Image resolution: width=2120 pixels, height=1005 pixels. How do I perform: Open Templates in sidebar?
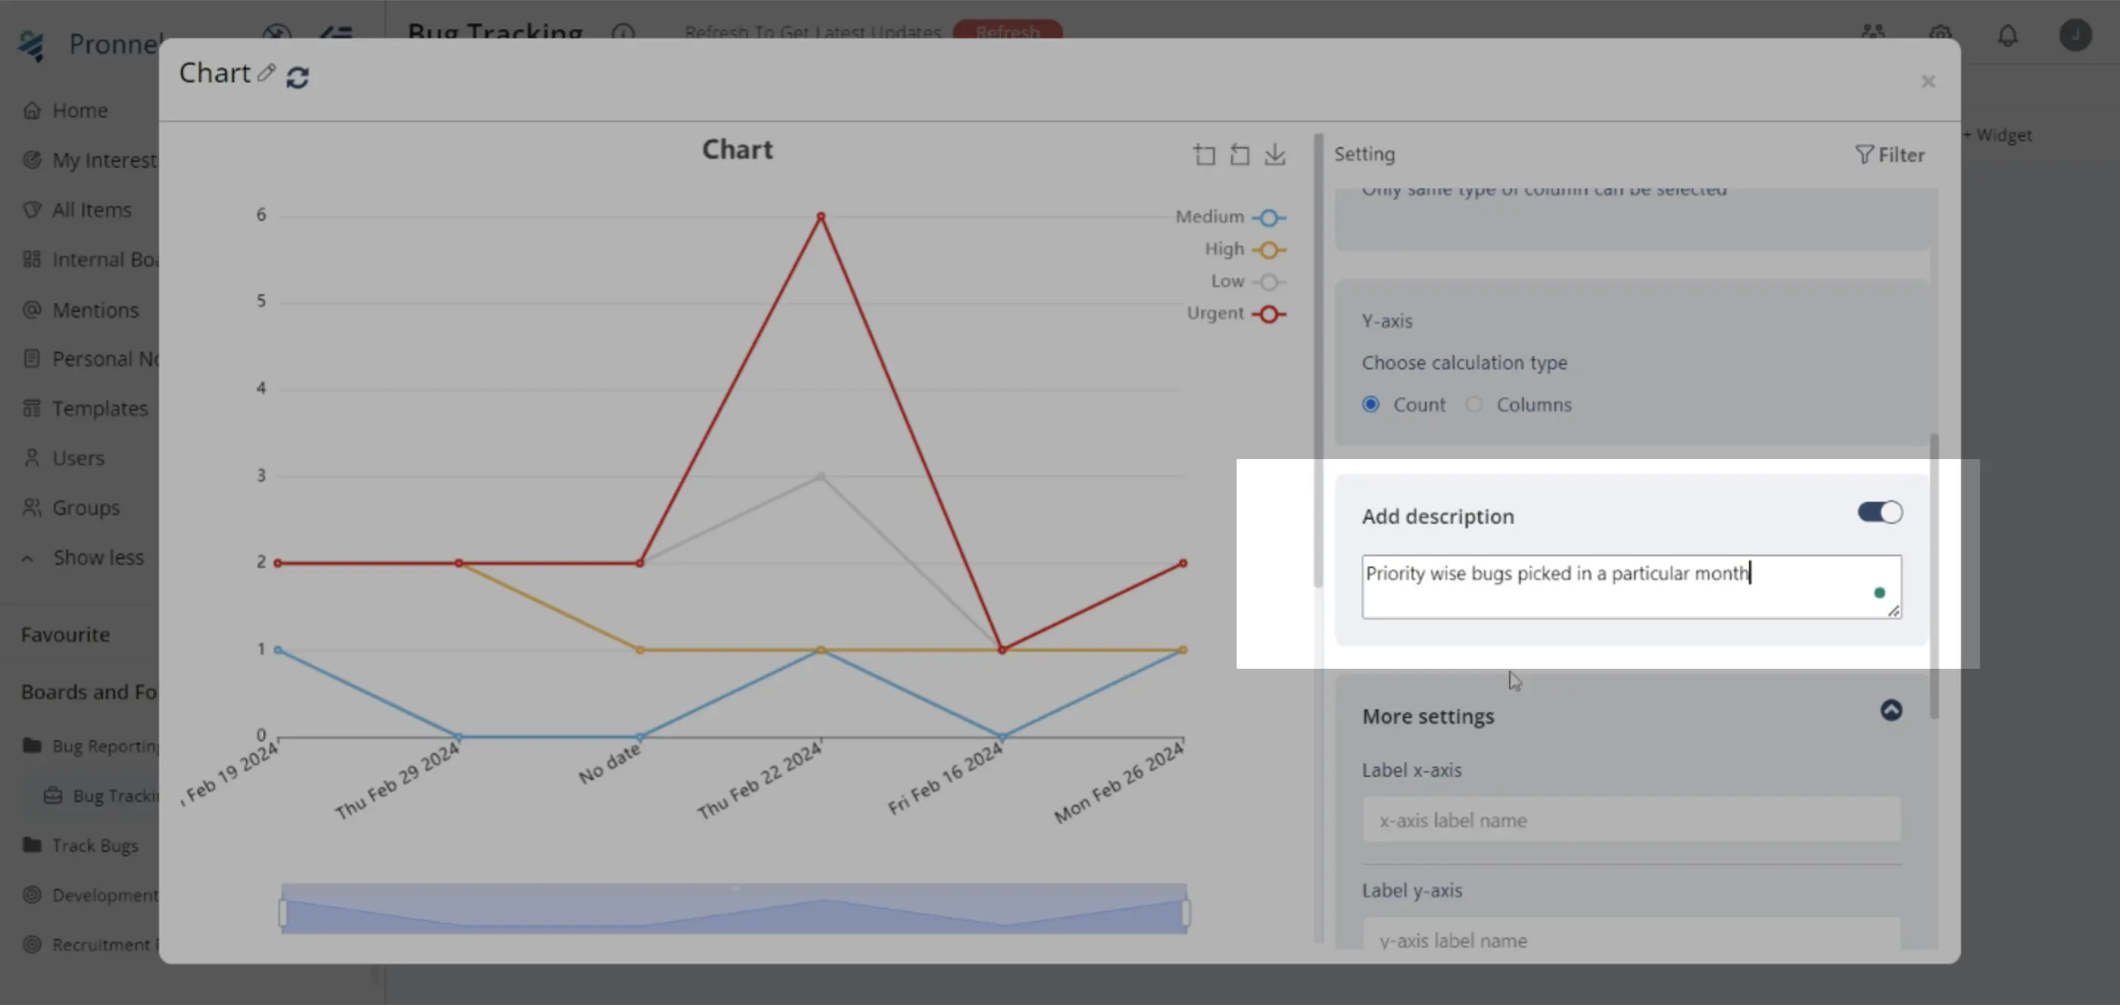[x=99, y=409]
